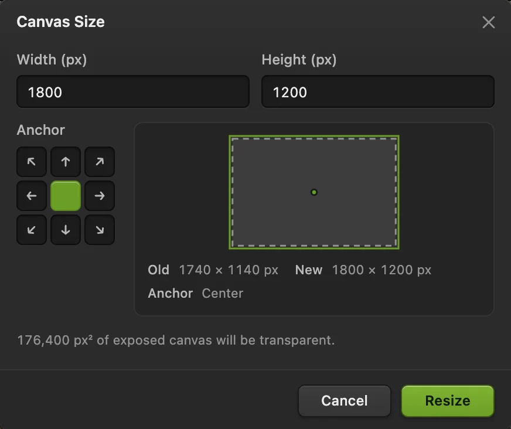The width and height of the screenshot is (511, 429).
Task: Click the canvas preview rectangle
Action: click(x=314, y=192)
